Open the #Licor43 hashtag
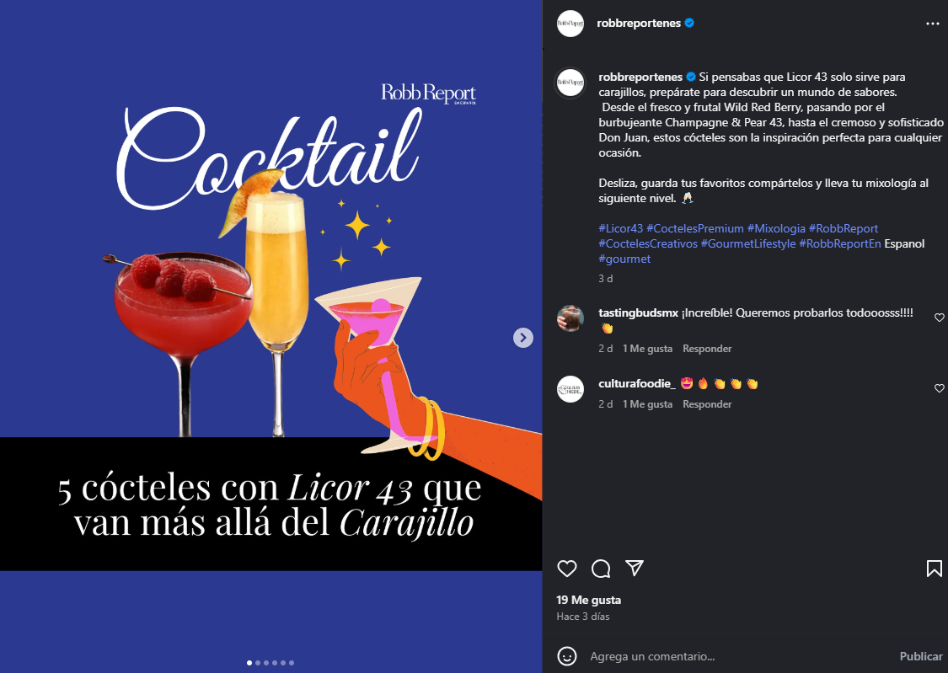The width and height of the screenshot is (948, 673). click(620, 228)
